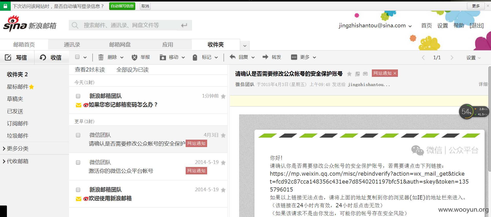Click the 全部设为已读 link
491x217 pixels.
pyautogui.click(x=132, y=70)
